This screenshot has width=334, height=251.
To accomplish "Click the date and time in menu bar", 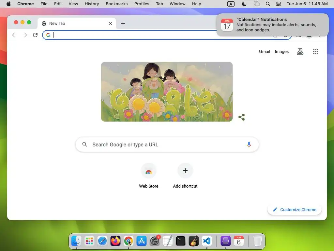I will click(307, 4).
